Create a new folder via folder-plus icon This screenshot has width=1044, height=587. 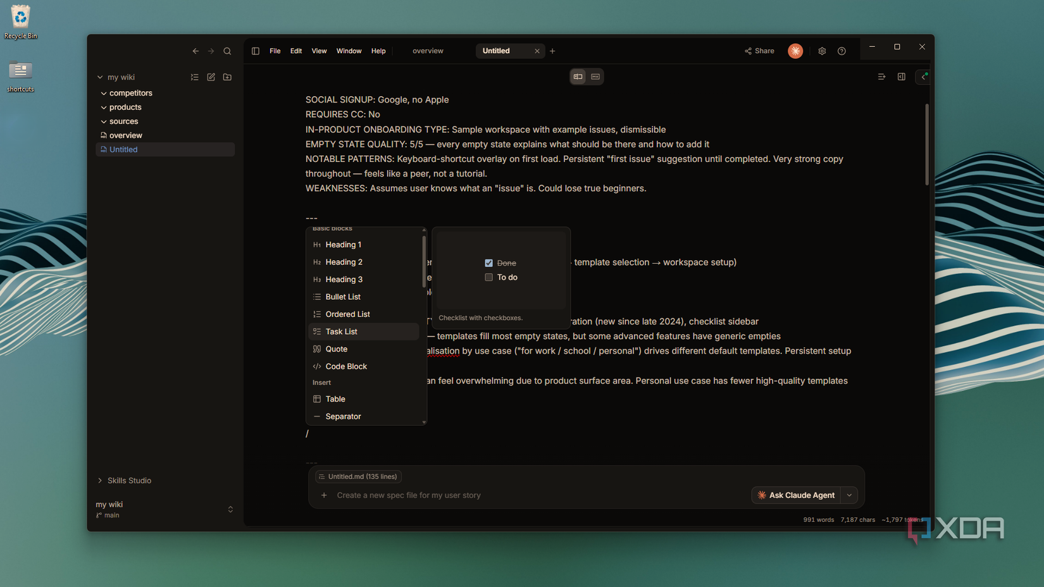(227, 77)
